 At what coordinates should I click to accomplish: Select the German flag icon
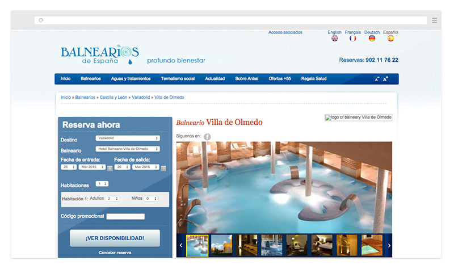point(372,38)
